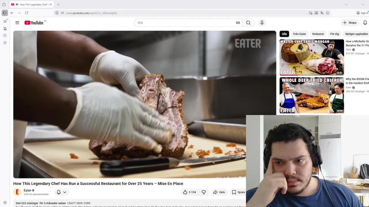369x207 pixels.
Task: Click "354 332 visningar" text in sidebar
Action: (355, 91)
